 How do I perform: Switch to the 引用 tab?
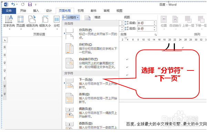tap(81, 11)
